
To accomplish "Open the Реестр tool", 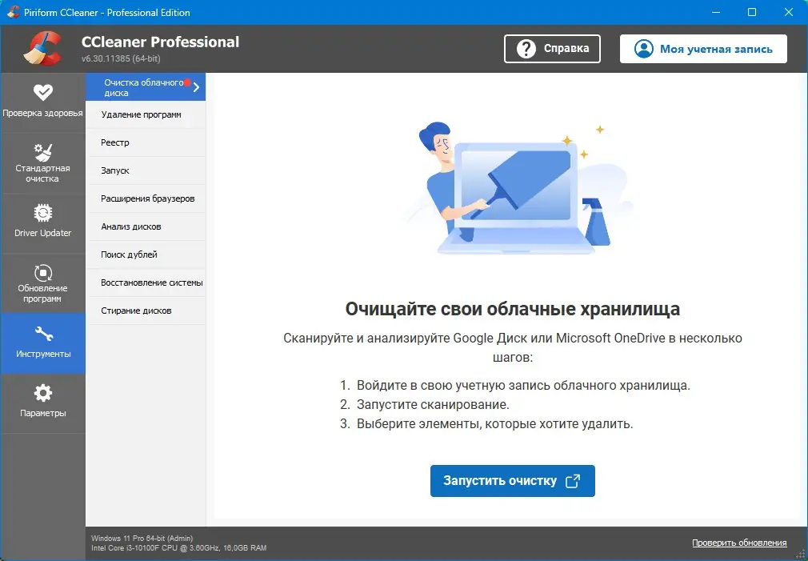I will (116, 142).
